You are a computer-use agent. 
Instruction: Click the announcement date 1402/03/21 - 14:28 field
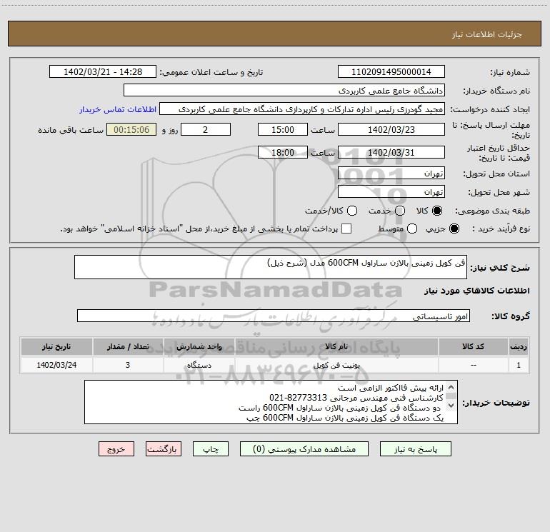(x=103, y=72)
